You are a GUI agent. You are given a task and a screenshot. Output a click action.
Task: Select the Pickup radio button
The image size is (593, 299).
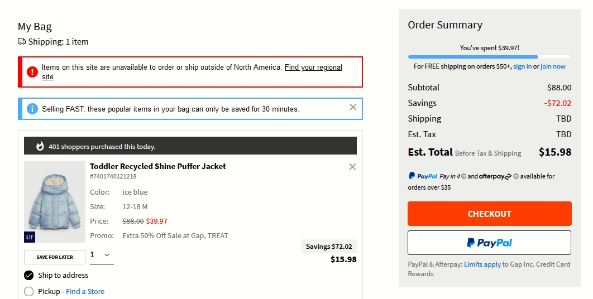tap(28, 291)
